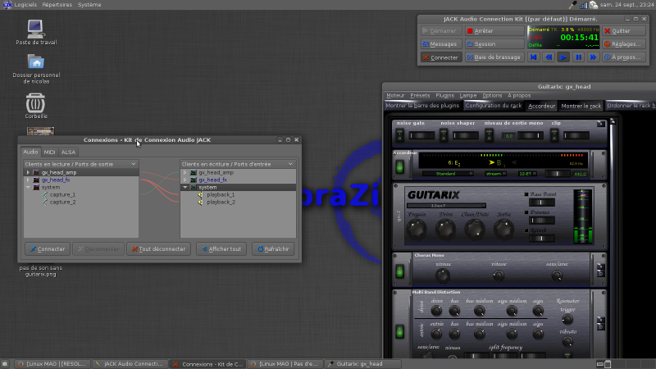The width and height of the screenshot is (656, 369).
Task: Open 12ax7 tube selector dropdown
Action: (x=446, y=206)
